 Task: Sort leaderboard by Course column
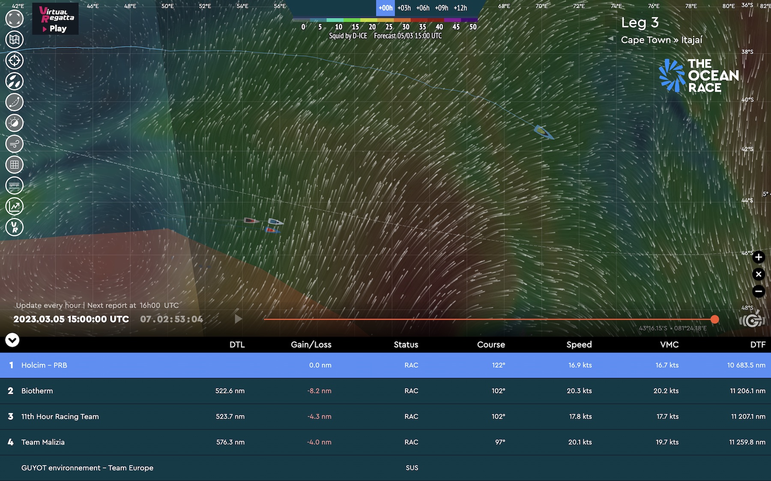tap(491, 345)
